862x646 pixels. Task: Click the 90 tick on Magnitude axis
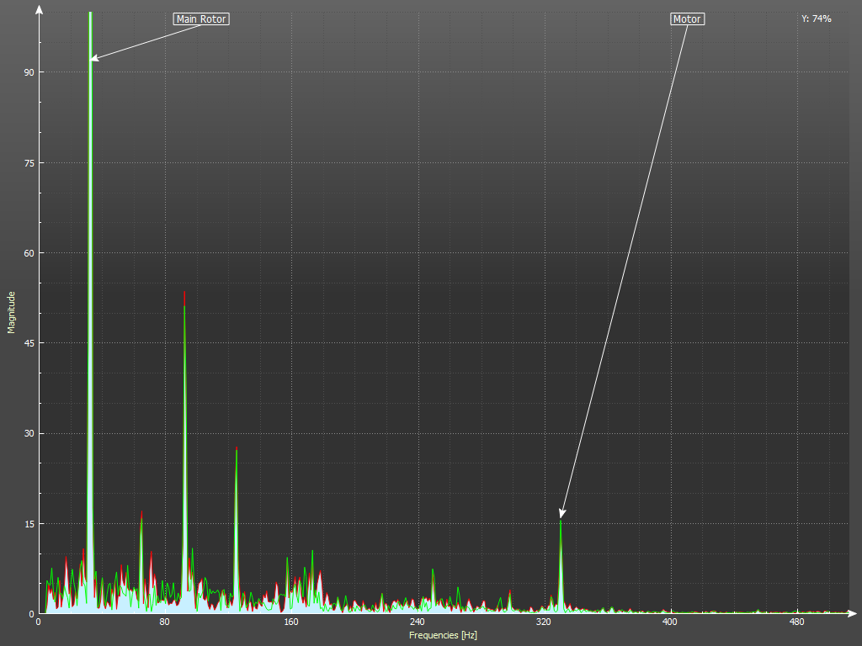click(x=28, y=72)
